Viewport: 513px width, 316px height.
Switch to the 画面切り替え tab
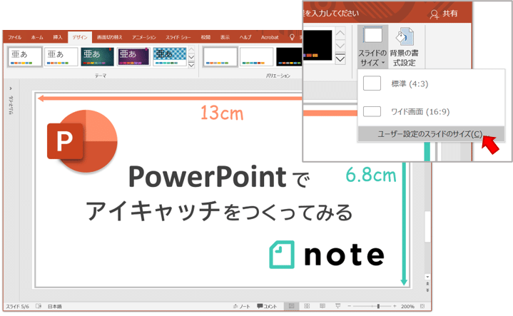(x=109, y=37)
